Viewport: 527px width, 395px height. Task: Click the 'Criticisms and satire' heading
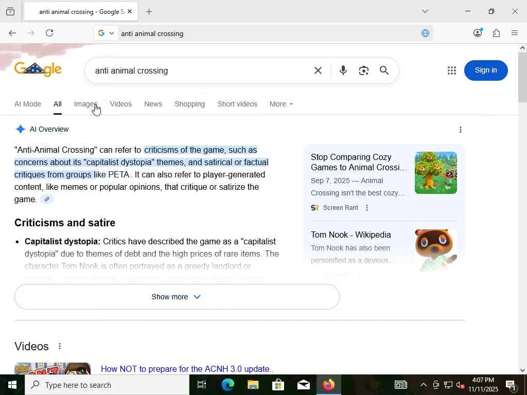pyautogui.click(x=65, y=223)
